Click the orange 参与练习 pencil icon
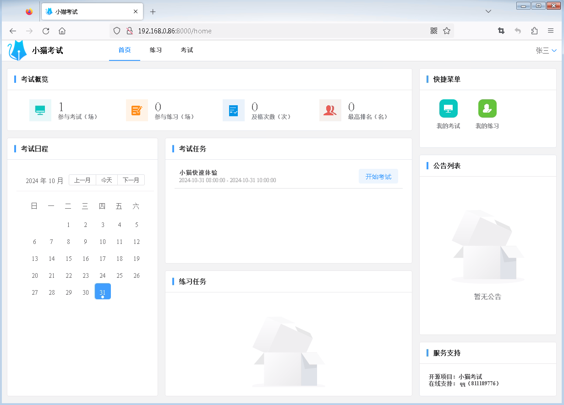This screenshot has width=564, height=405. (137, 110)
